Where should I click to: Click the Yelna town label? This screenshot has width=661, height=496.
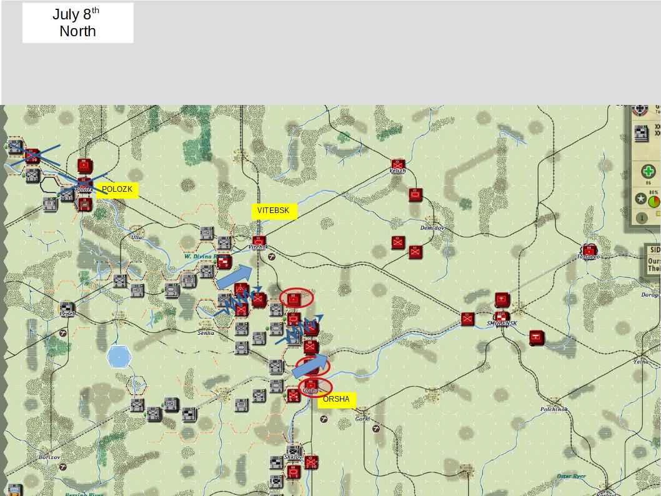pos(641,362)
